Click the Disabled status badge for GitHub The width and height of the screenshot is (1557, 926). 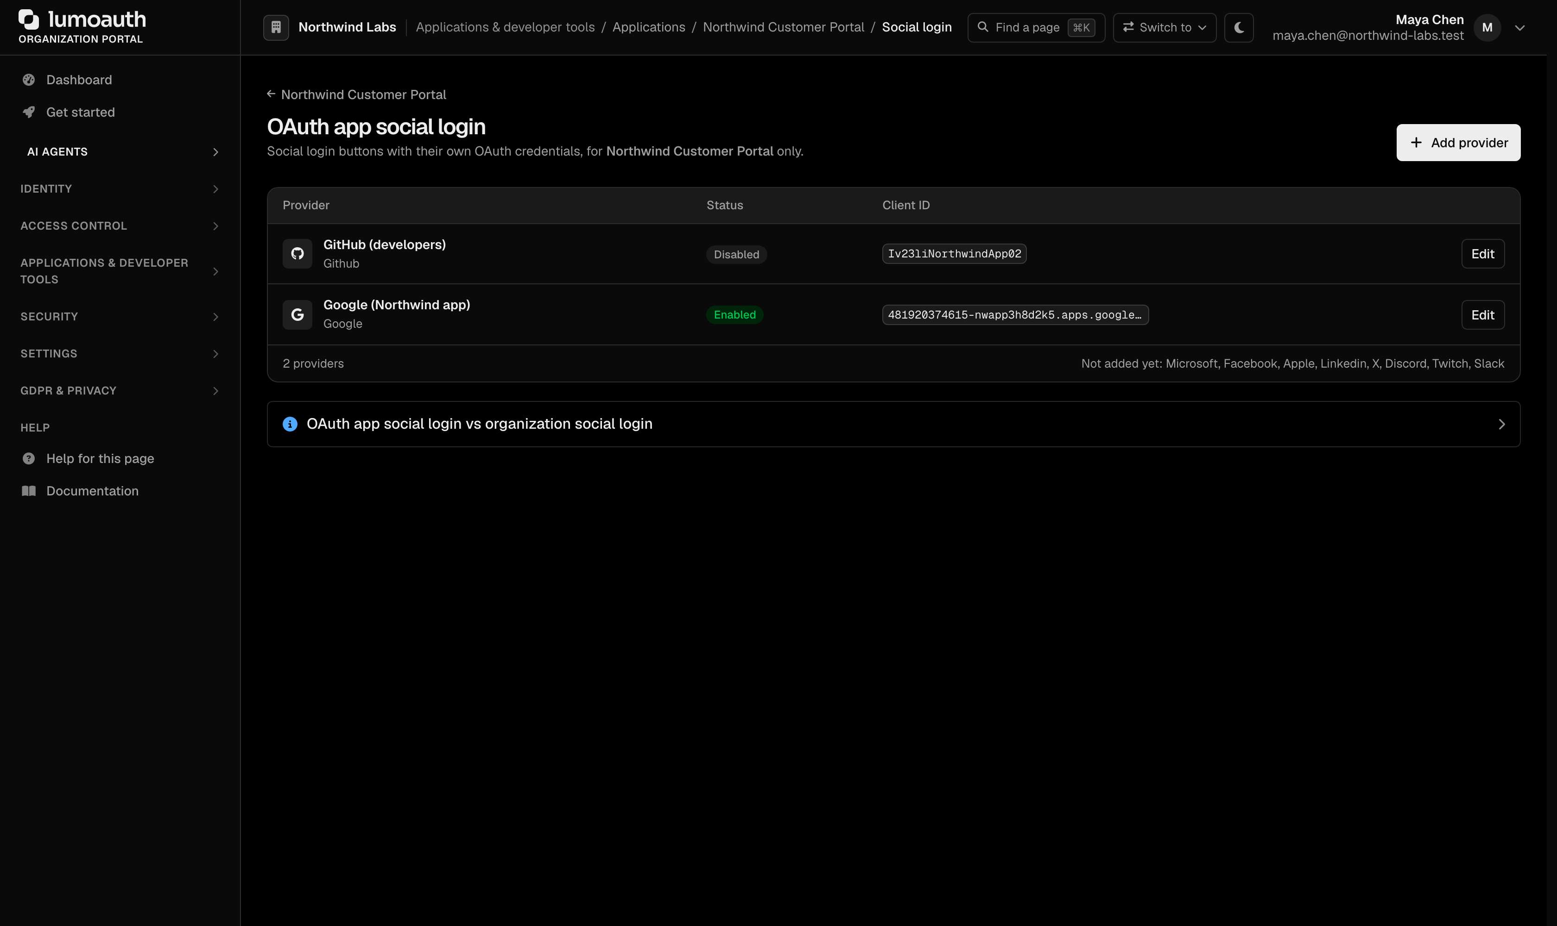736,255
